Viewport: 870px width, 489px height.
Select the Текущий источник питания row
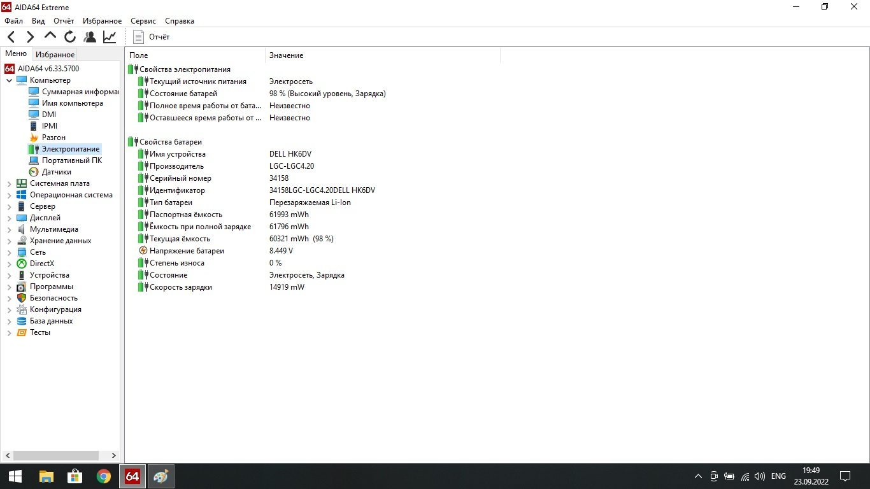click(x=225, y=81)
